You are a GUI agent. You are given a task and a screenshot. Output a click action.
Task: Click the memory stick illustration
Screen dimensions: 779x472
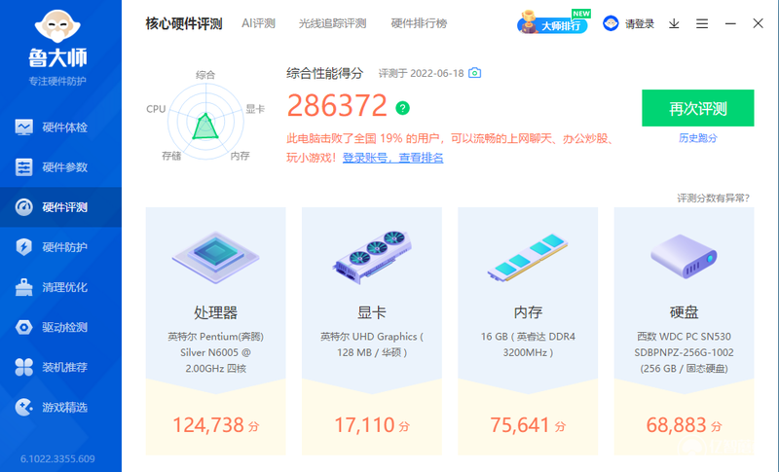528,257
